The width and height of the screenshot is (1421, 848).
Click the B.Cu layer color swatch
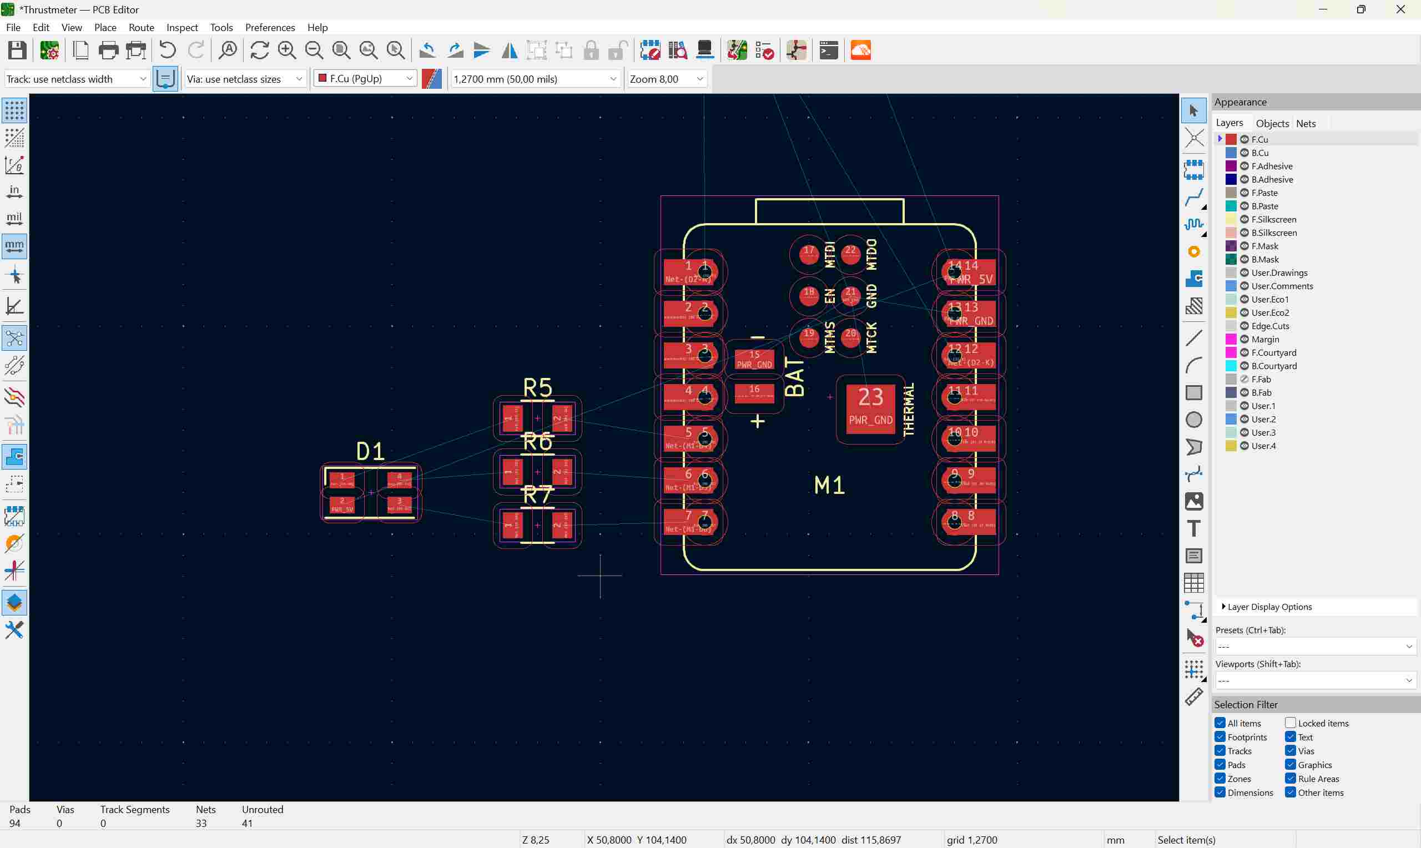1231,153
